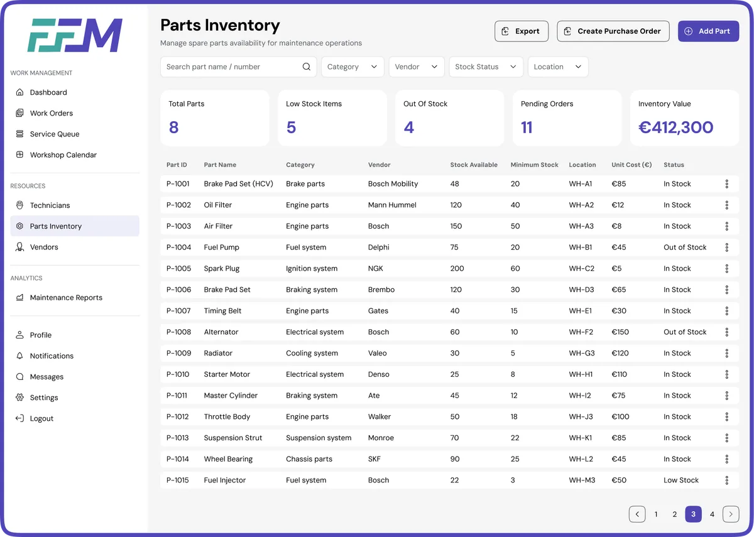Open Workshop Calendar via its calendar icon

tap(21, 155)
